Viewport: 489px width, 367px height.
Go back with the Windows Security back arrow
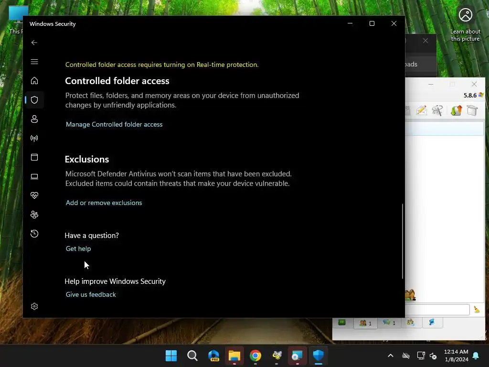34,43
